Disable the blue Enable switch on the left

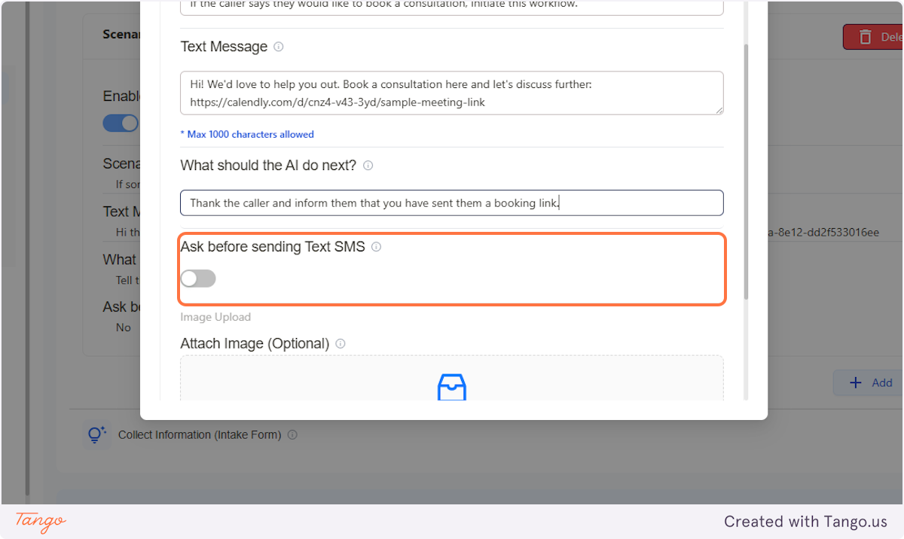pos(121,123)
